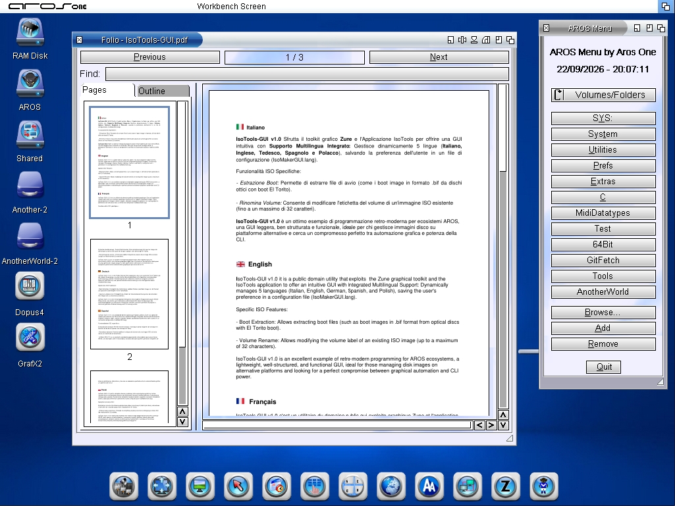Click the folder icon on Volumes/Folders button
Viewport: 675px width, 506px height.
[558, 95]
